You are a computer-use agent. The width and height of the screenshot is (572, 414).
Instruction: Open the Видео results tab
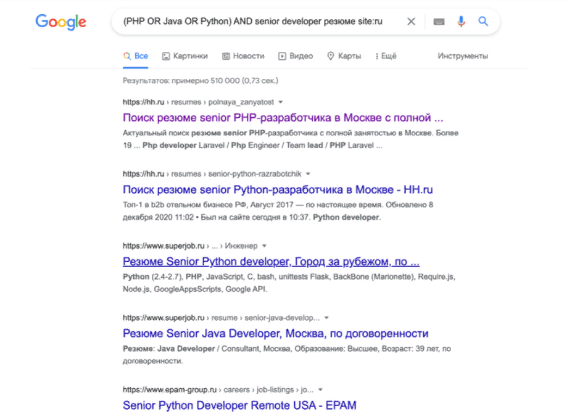296,56
